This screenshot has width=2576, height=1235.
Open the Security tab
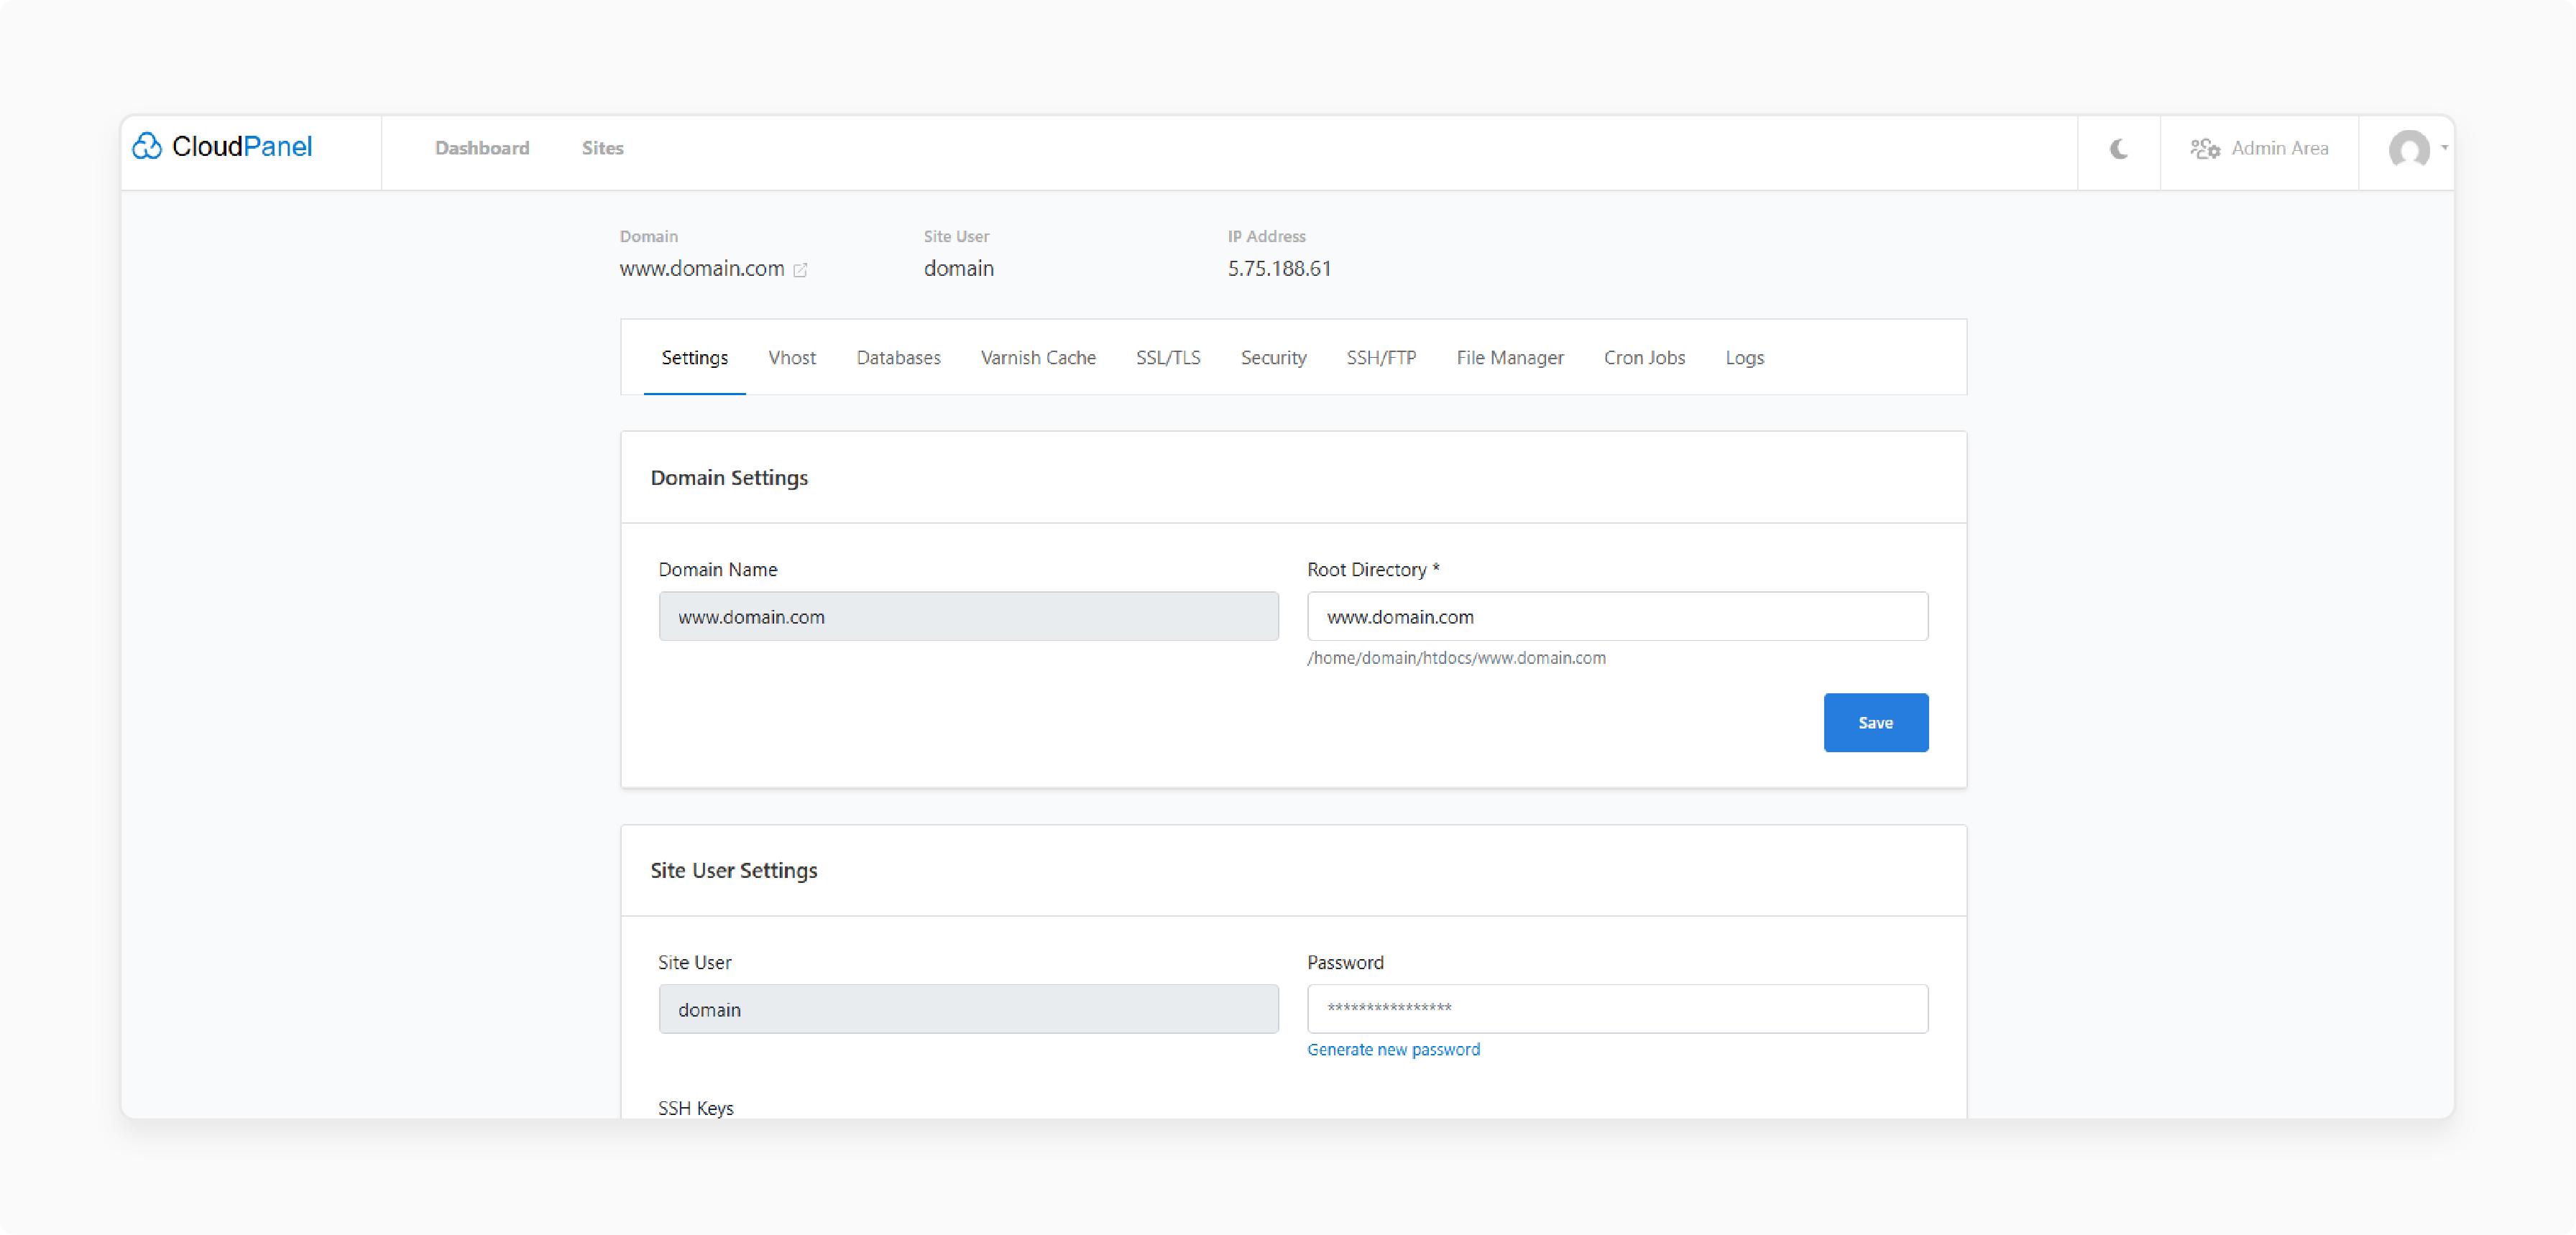point(1273,358)
